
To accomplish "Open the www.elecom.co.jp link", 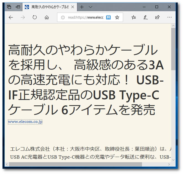I will coord(25,122).
